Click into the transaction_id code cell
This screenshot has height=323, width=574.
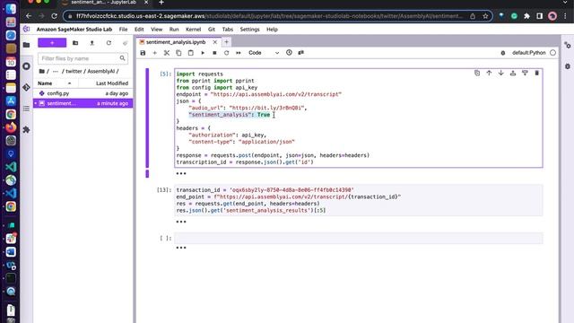click(x=359, y=200)
